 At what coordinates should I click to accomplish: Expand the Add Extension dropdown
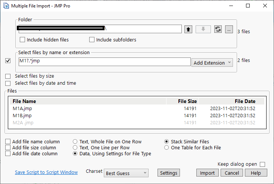pyautogui.click(x=212, y=63)
